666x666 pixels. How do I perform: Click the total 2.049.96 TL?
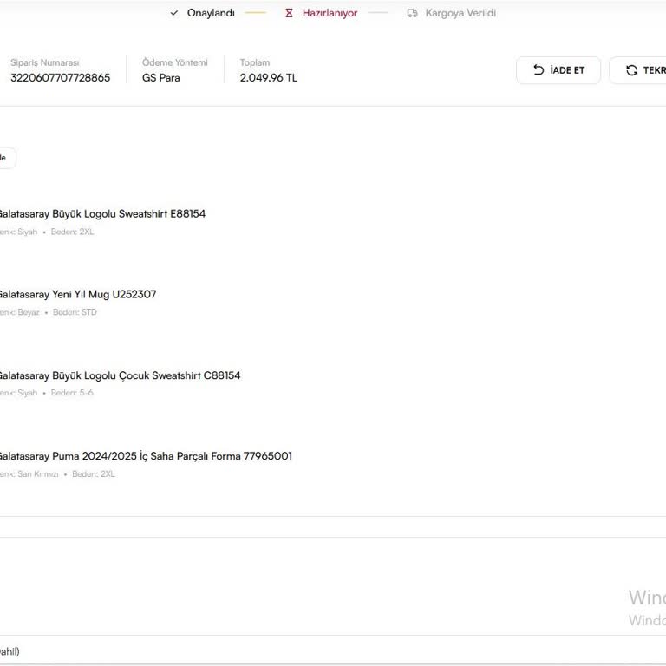click(x=269, y=78)
